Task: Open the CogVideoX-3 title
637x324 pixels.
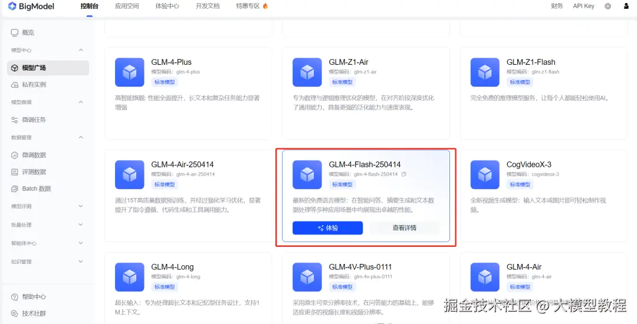Action: (x=529, y=164)
